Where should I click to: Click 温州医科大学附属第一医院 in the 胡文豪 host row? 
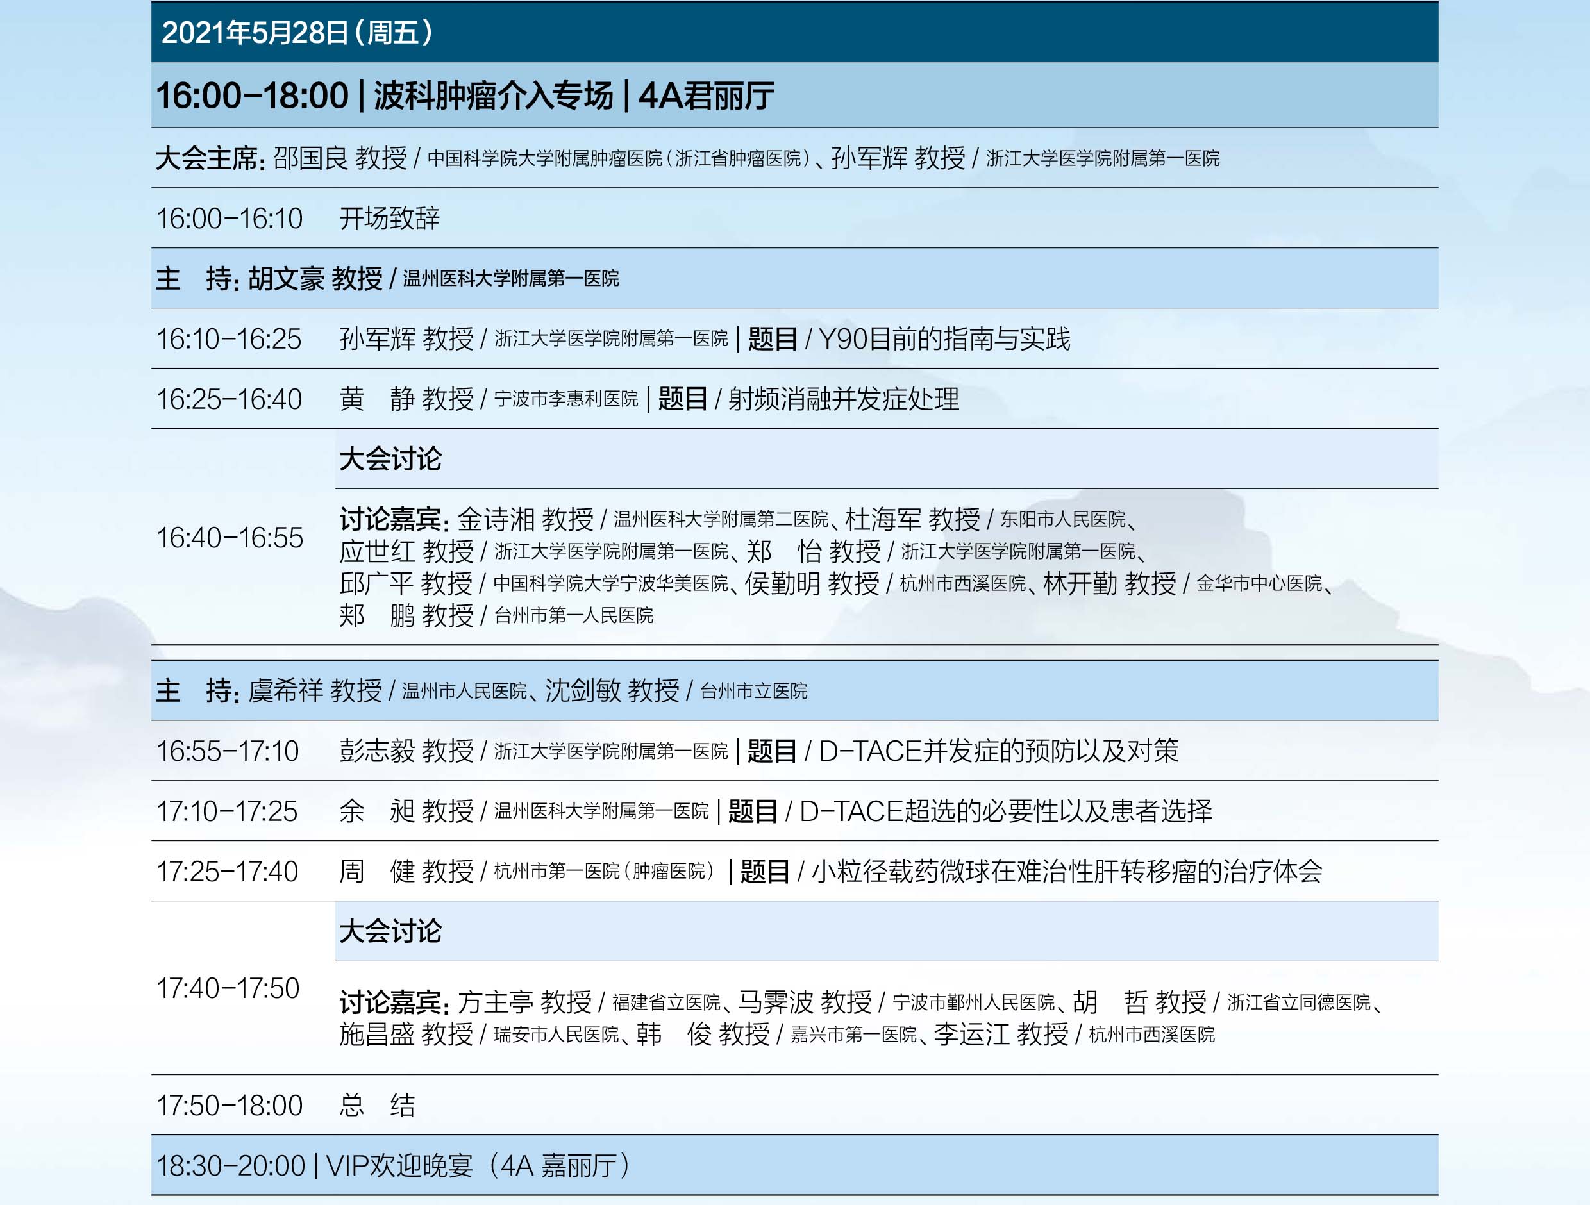point(510,279)
